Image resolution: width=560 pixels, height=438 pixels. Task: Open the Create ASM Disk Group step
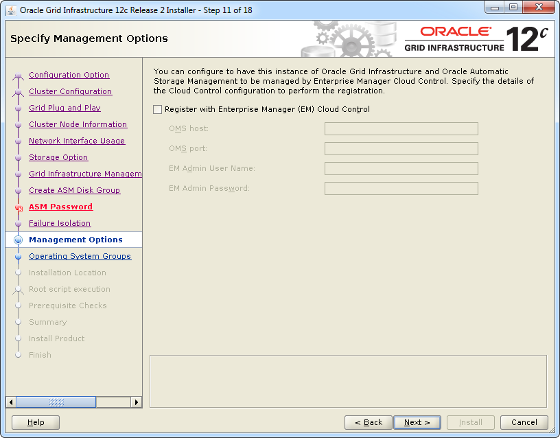(x=74, y=190)
